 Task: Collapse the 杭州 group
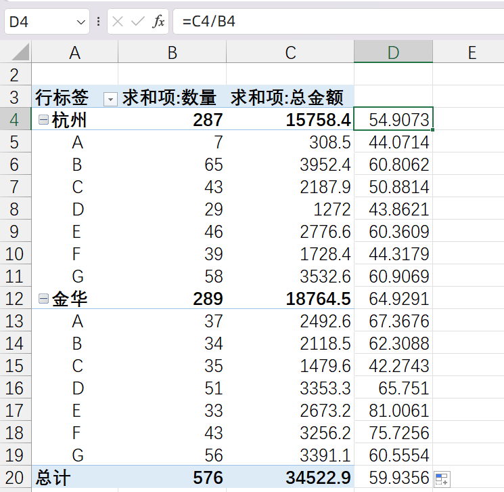point(43,120)
